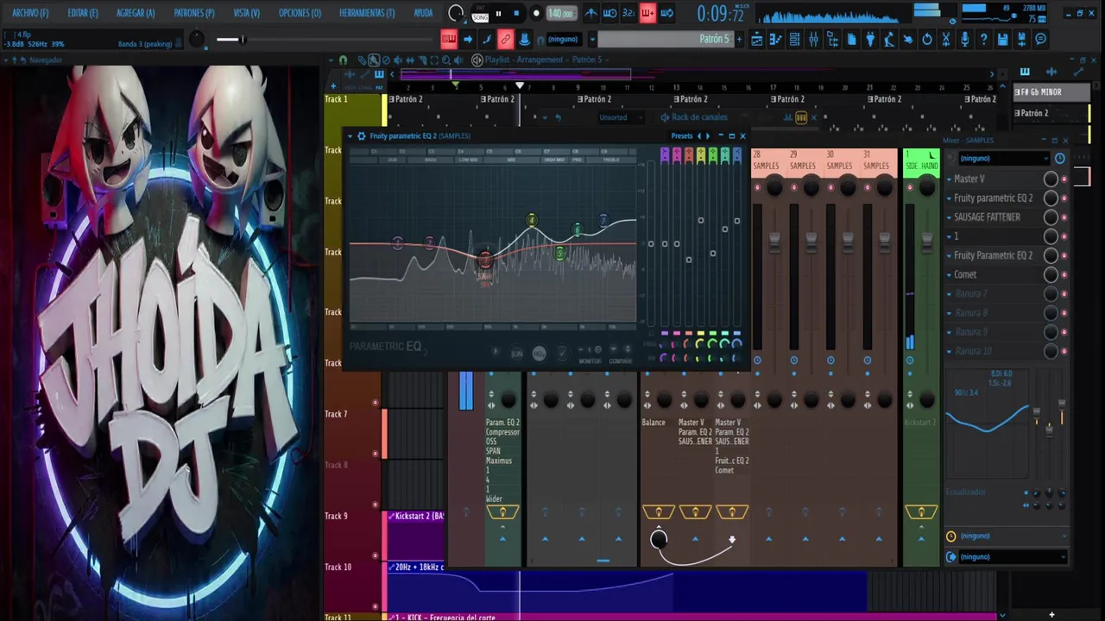The image size is (1105, 621).
Task: Click the undo history icon
Action: tap(926, 39)
